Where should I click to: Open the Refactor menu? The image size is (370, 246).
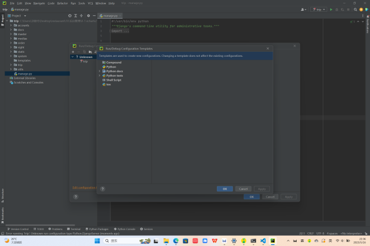[x=63, y=3]
